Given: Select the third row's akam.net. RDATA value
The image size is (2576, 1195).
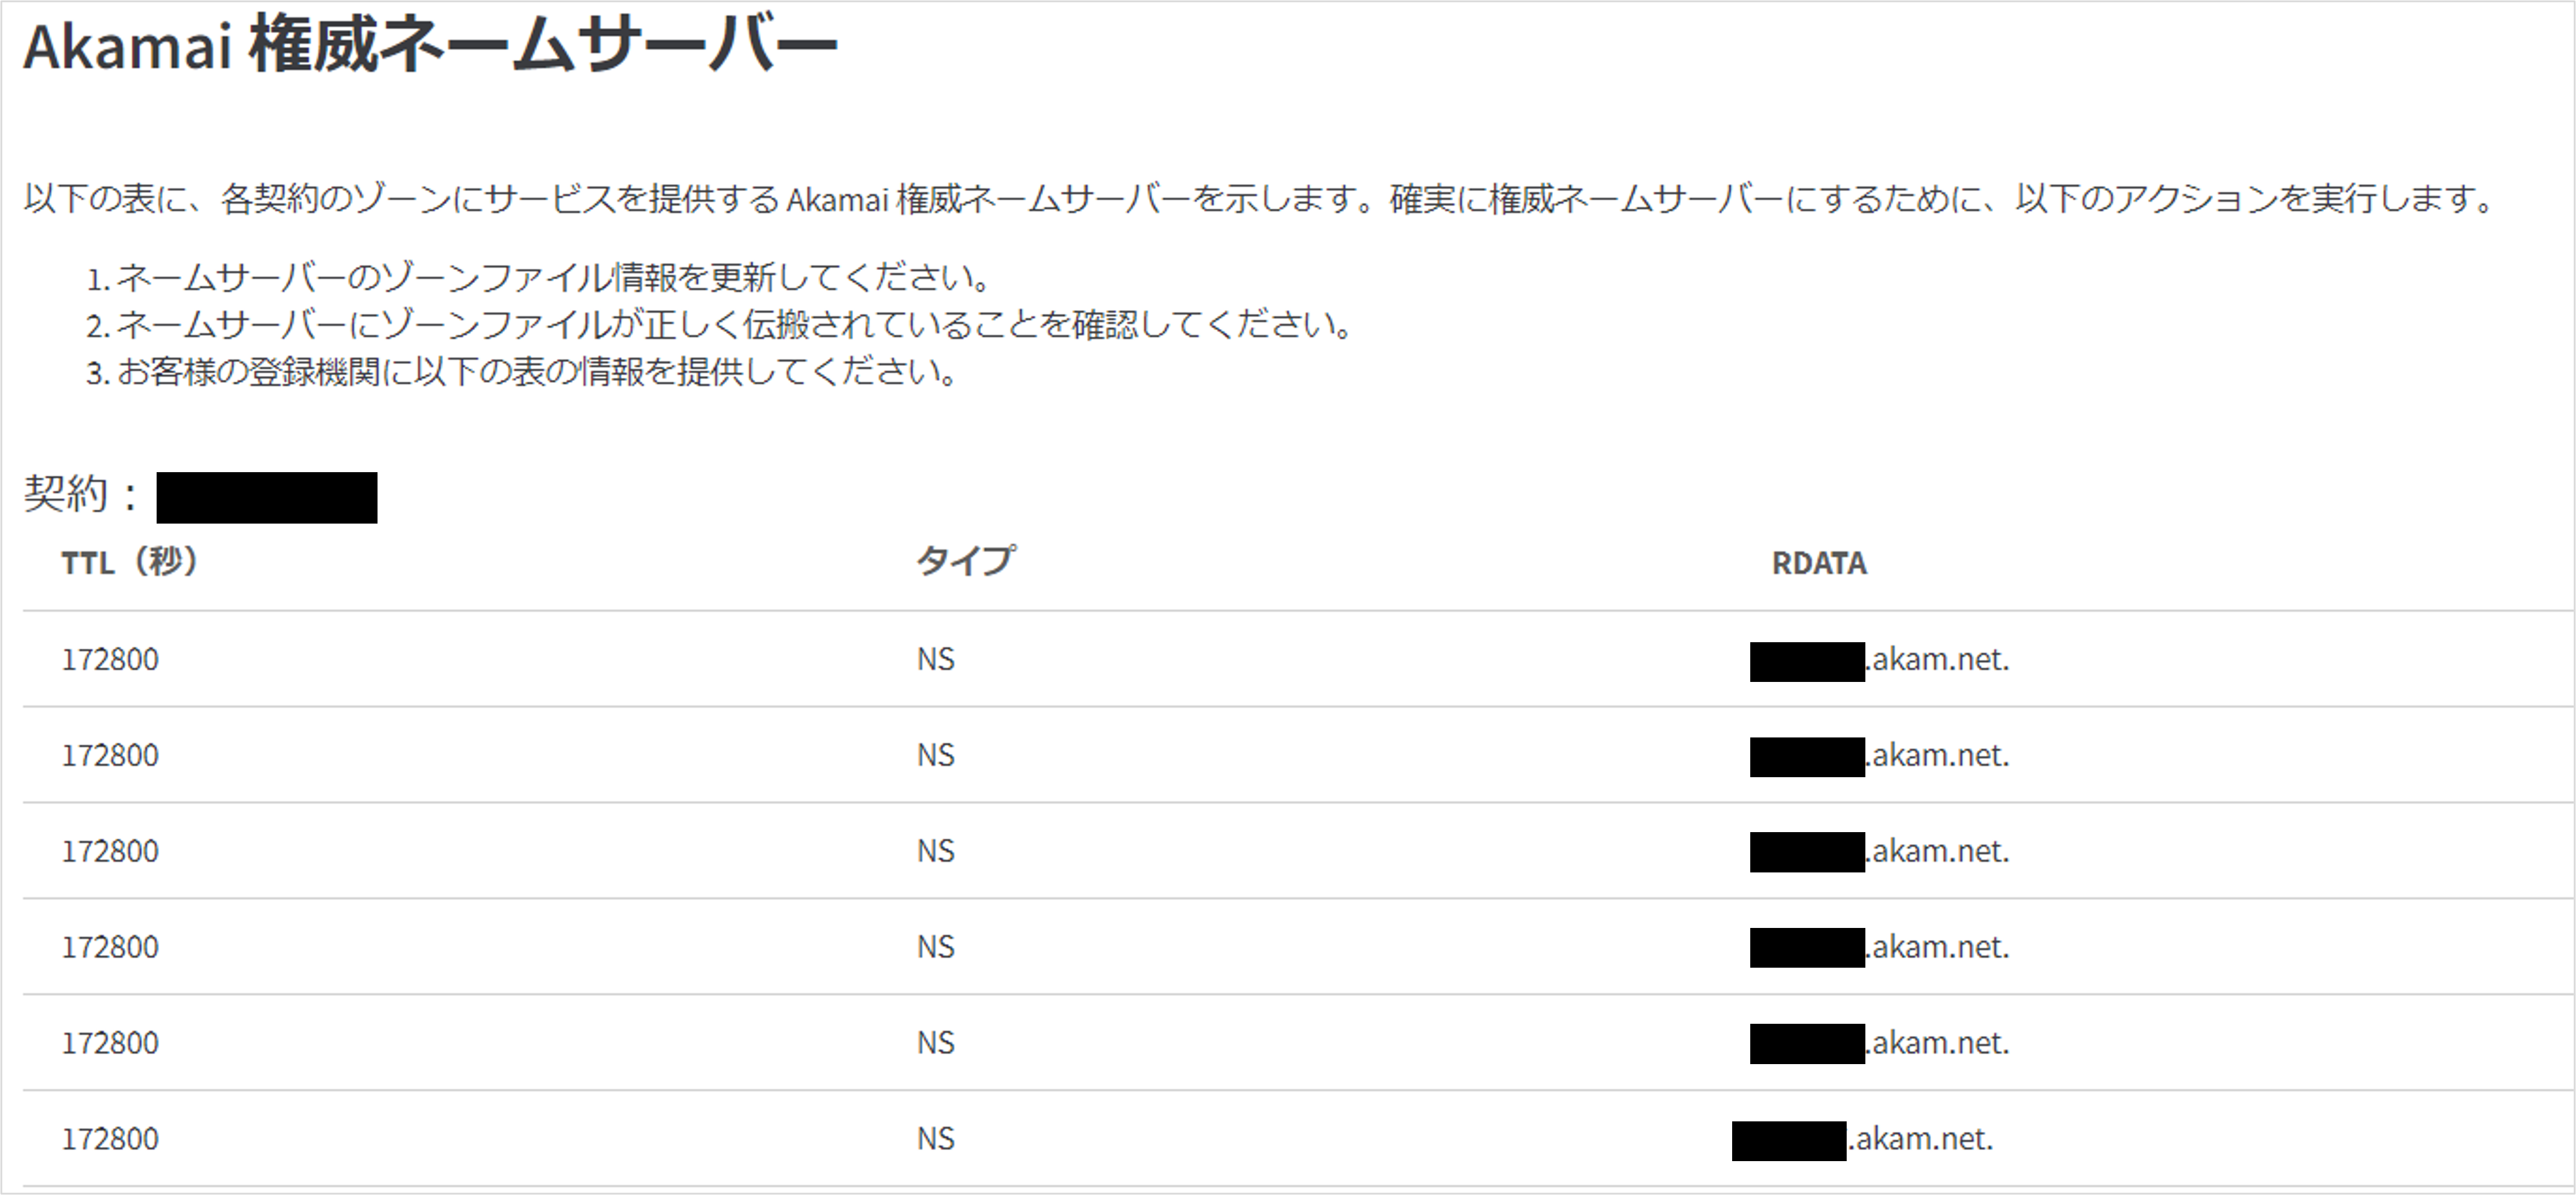Looking at the screenshot, I should coord(1880,852).
